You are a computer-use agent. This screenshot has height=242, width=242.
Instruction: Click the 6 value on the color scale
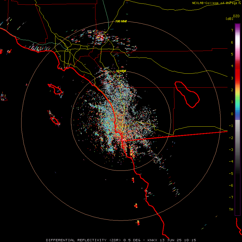pos(232,42)
